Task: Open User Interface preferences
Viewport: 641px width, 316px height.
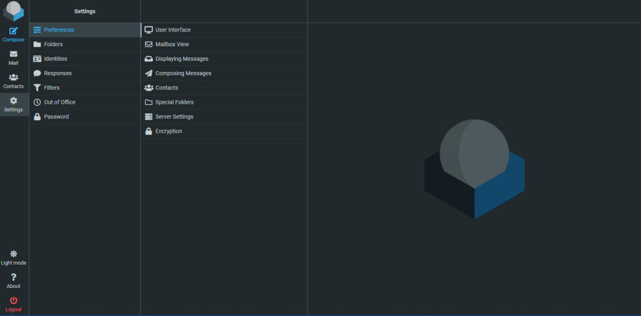Action: coord(173,30)
